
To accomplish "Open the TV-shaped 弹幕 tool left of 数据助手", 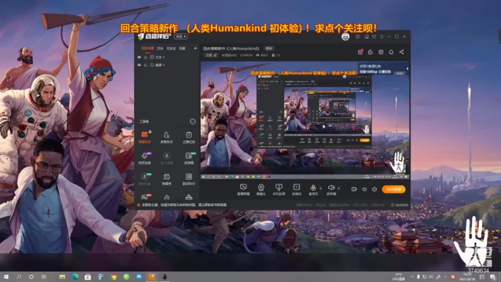I will click(167, 179).
